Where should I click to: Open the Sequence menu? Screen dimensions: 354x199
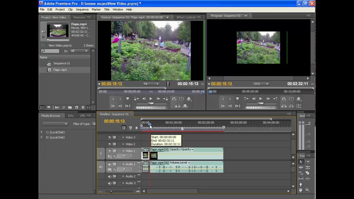[82, 9]
